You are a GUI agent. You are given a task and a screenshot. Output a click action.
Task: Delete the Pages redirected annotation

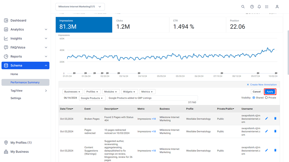click(x=275, y=131)
